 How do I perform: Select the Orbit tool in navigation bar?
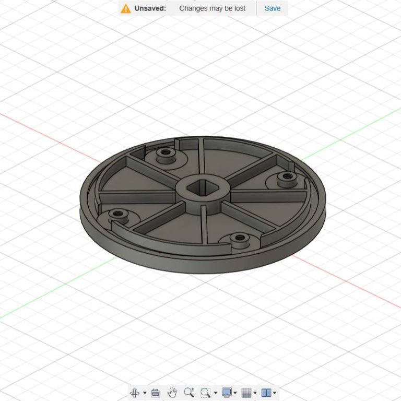click(x=134, y=393)
